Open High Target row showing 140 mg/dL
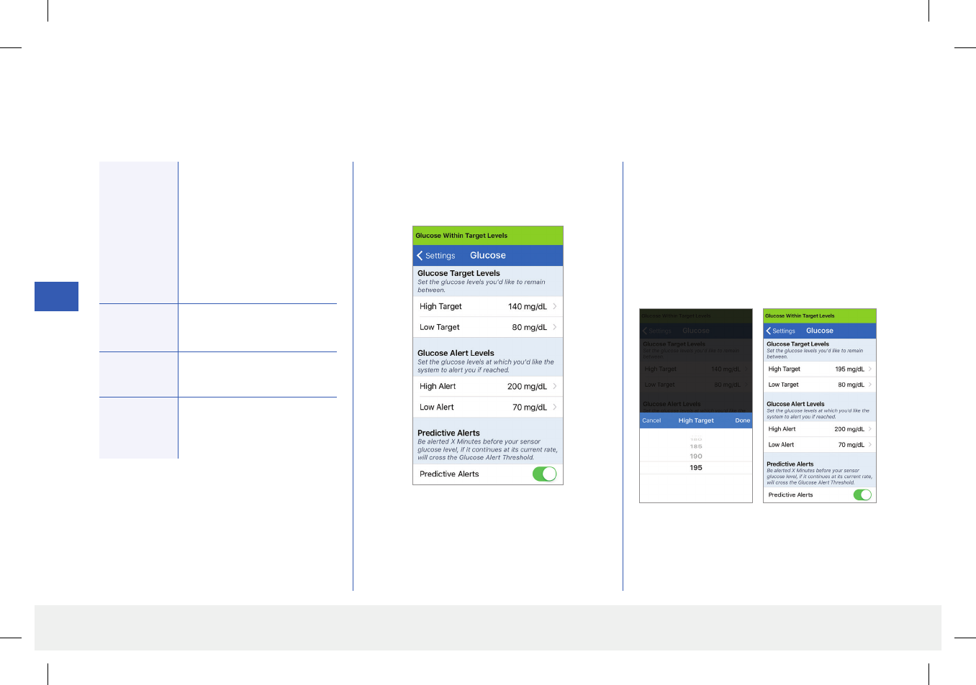 click(x=488, y=306)
